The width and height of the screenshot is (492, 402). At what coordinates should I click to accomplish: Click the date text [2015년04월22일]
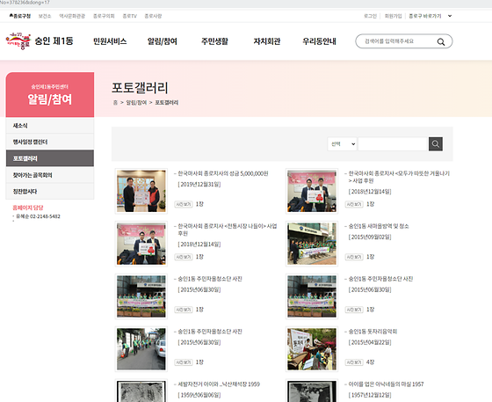click(x=370, y=343)
